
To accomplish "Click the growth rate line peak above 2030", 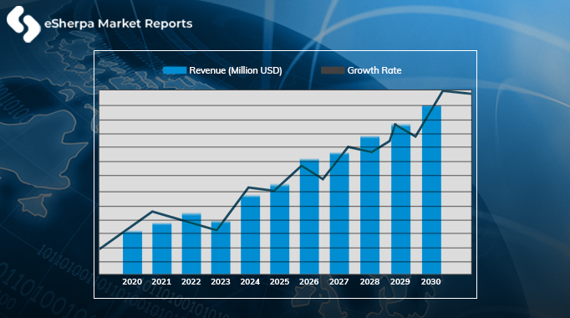I will 443,91.
